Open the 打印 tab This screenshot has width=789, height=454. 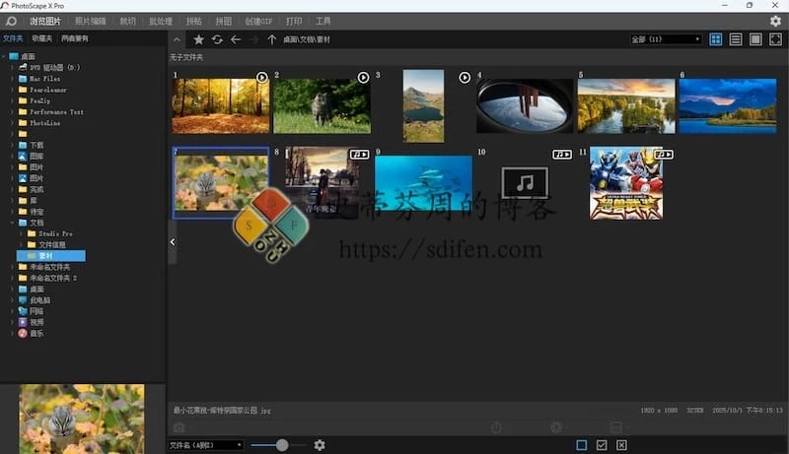tap(294, 21)
